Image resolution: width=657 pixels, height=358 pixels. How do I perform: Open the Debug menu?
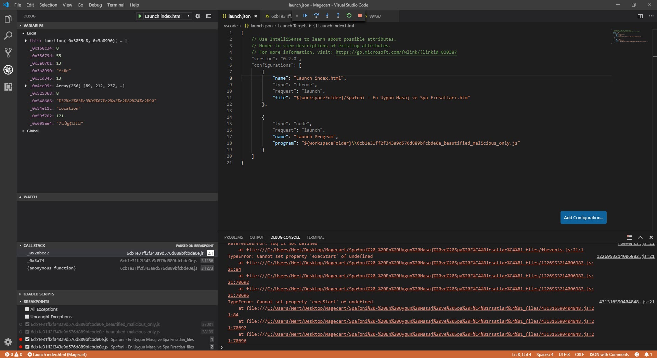pyautogui.click(x=95, y=5)
